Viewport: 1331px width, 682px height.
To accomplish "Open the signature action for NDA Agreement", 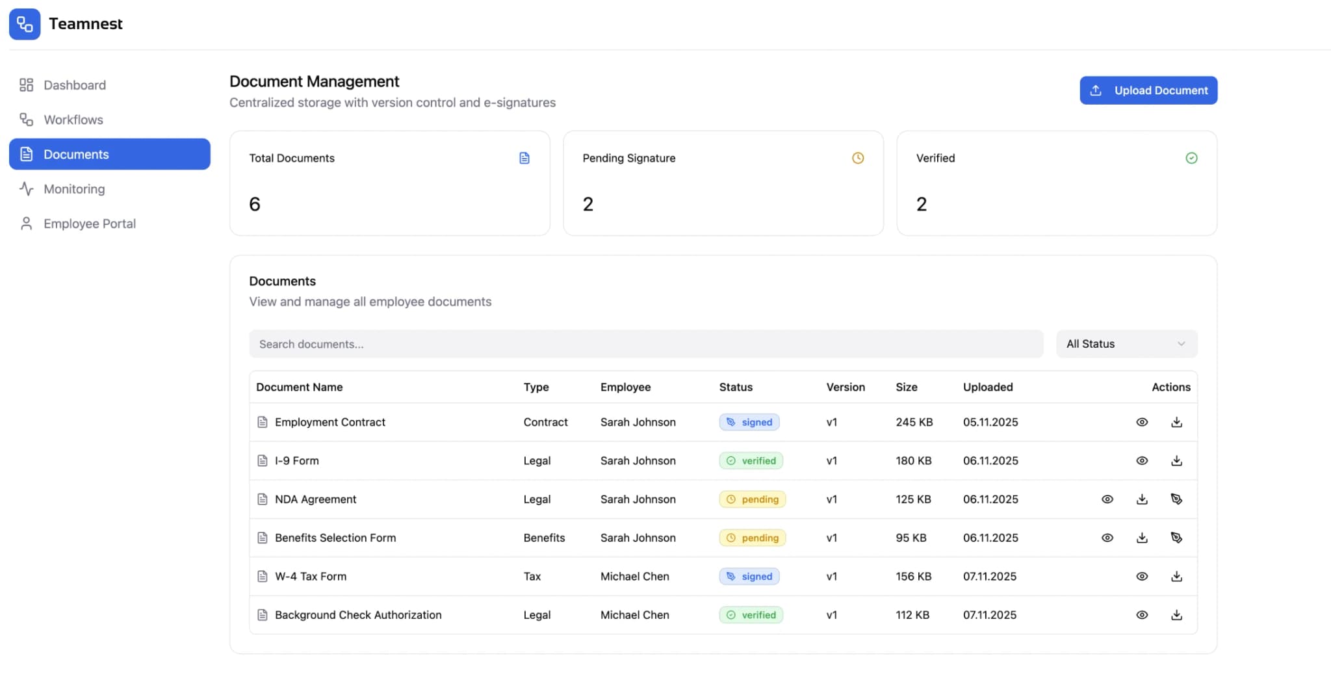I will tap(1178, 499).
